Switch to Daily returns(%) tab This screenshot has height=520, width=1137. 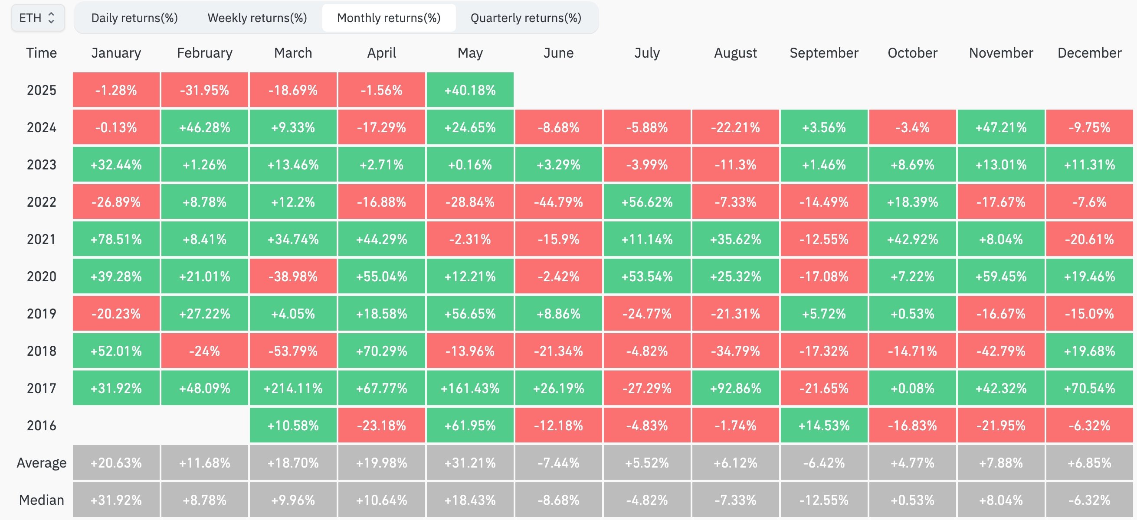[x=134, y=18]
